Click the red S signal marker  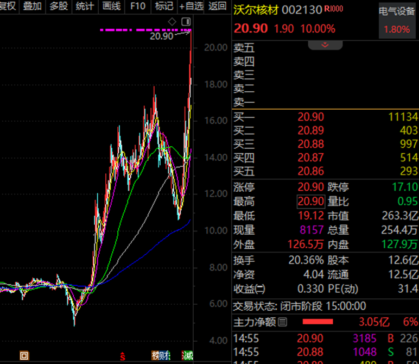[122, 356]
